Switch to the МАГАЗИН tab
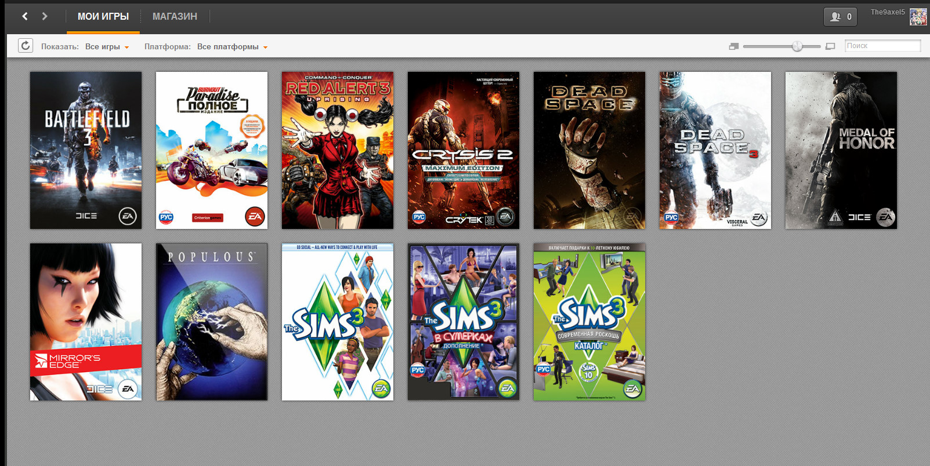The width and height of the screenshot is (930, 466). [175, 17]
